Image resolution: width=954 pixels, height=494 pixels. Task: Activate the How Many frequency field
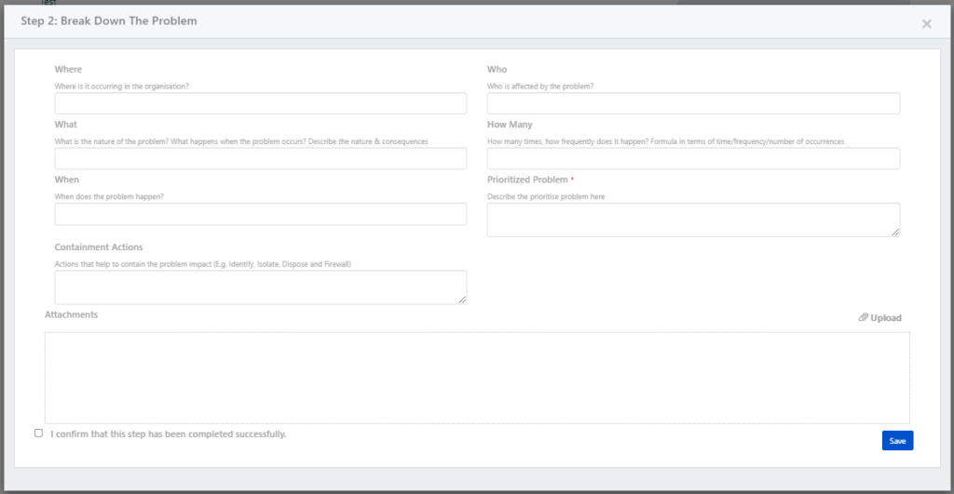[693, 159]
